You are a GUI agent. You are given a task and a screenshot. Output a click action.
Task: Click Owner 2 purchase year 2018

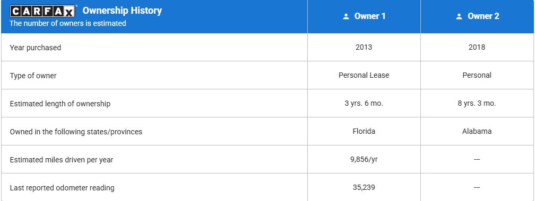point(477,47)
